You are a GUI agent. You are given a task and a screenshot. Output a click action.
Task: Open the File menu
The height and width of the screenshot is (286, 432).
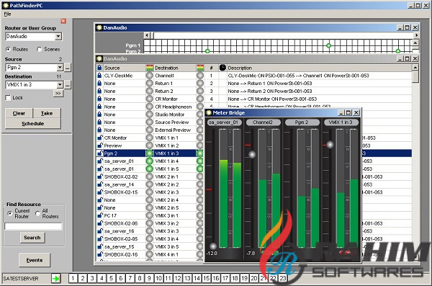(7, 14)
